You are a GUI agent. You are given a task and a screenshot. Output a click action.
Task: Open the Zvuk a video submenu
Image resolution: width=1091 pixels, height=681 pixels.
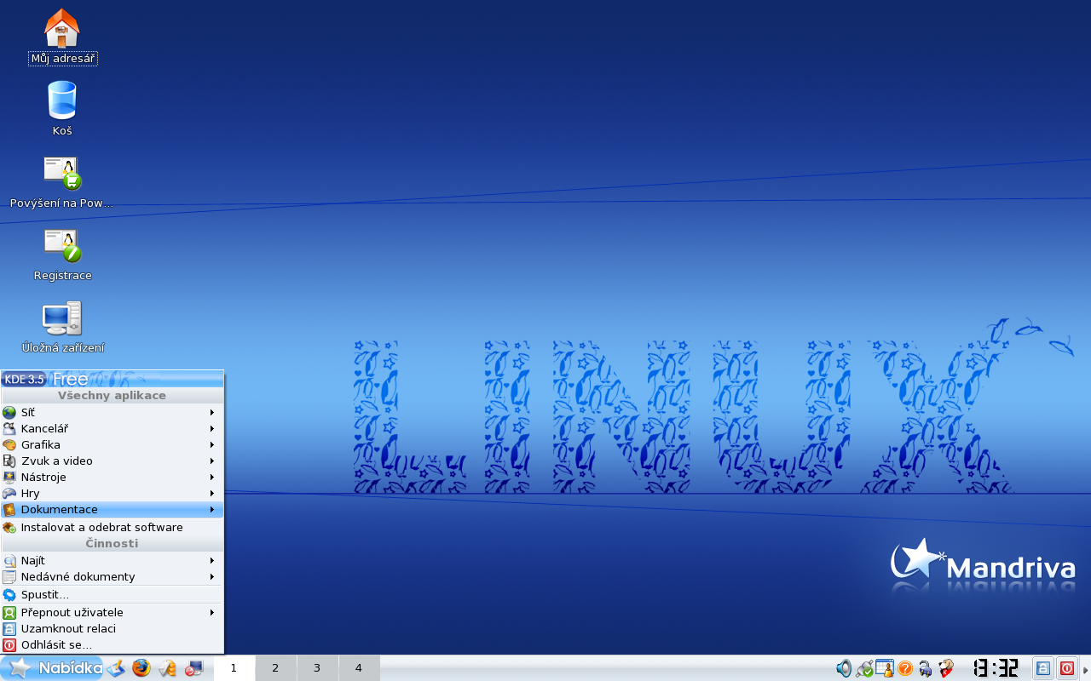112,461
